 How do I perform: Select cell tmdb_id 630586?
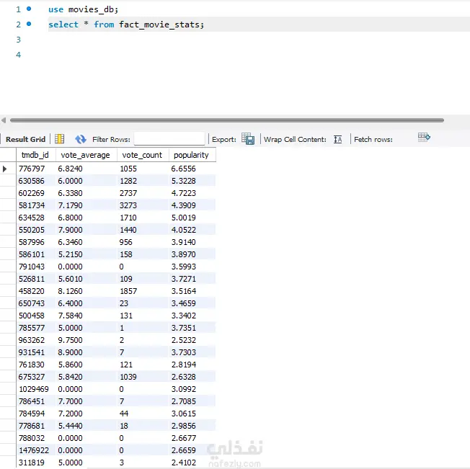click(x=36, y=181)
